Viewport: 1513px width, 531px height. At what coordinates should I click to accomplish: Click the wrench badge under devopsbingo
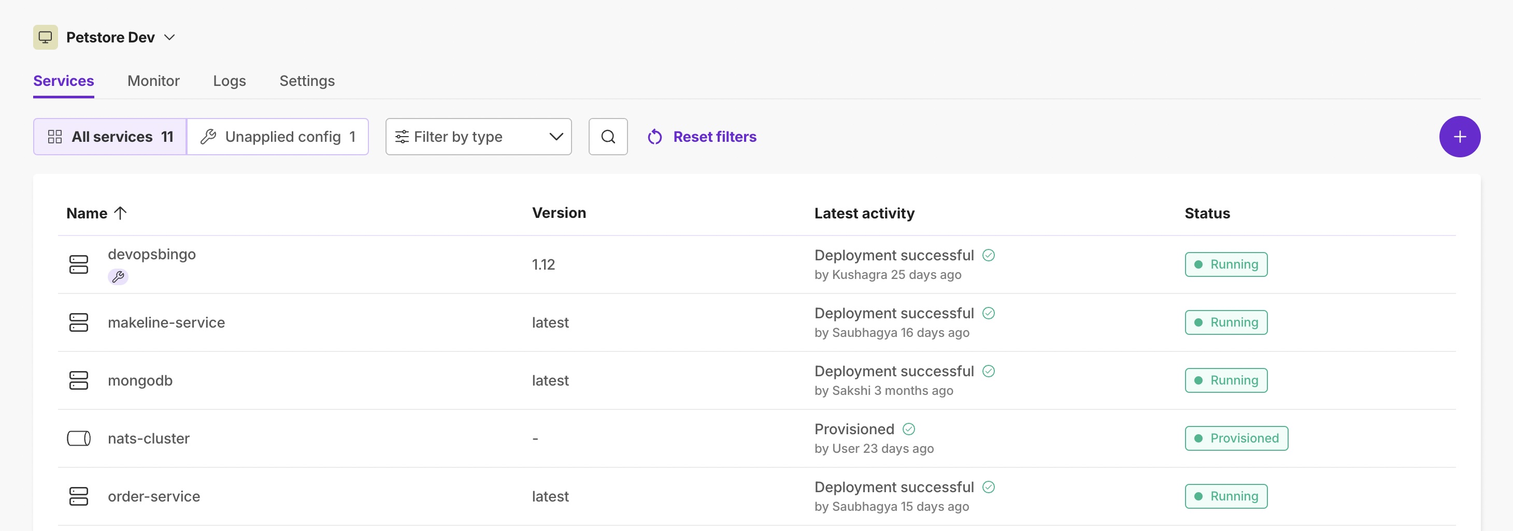(118, 276)
